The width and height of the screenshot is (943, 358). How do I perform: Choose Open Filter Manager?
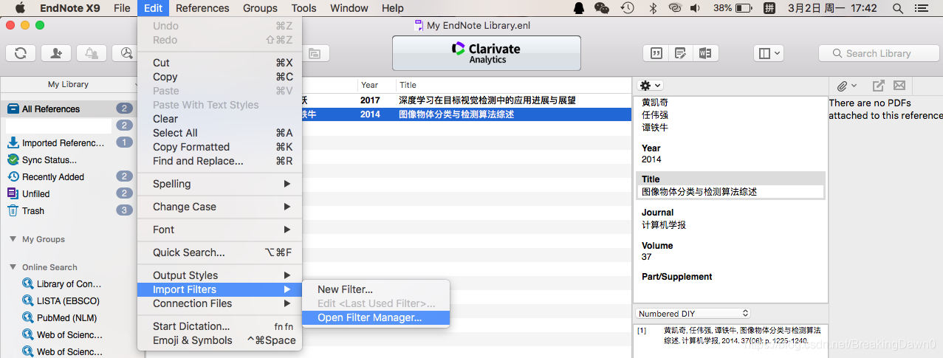click(x=376, y=317)
